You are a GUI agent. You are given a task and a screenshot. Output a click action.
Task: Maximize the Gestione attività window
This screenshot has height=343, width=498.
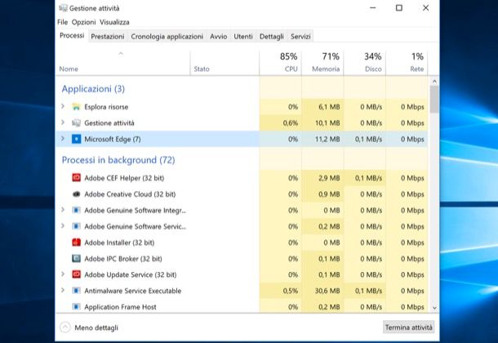[399, 8]
